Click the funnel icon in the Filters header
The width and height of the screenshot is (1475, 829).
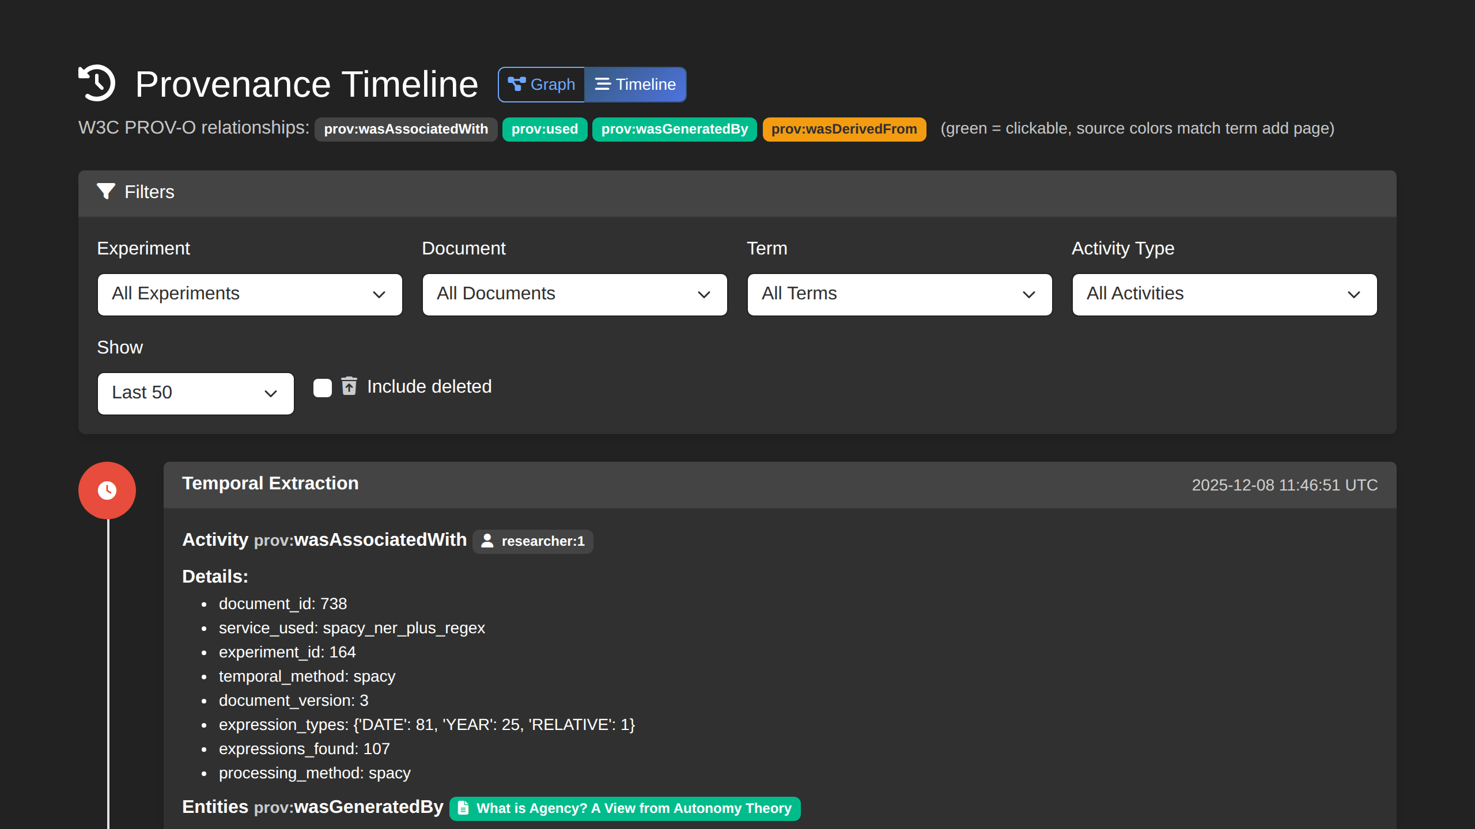pos(107,192)
